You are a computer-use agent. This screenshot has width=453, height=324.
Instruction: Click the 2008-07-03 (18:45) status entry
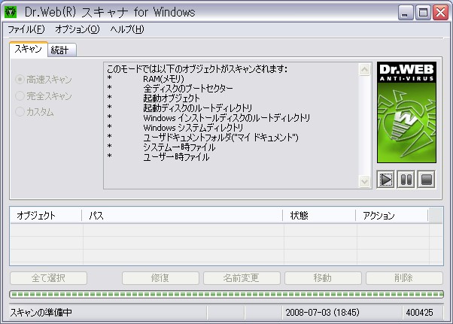click(x=322, y=313)
